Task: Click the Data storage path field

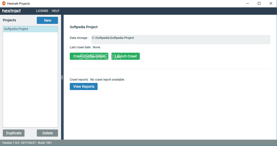Action: click(x=181, y=40)
